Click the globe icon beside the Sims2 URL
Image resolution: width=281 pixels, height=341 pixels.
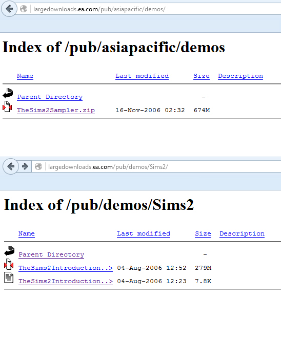point(38,166)
